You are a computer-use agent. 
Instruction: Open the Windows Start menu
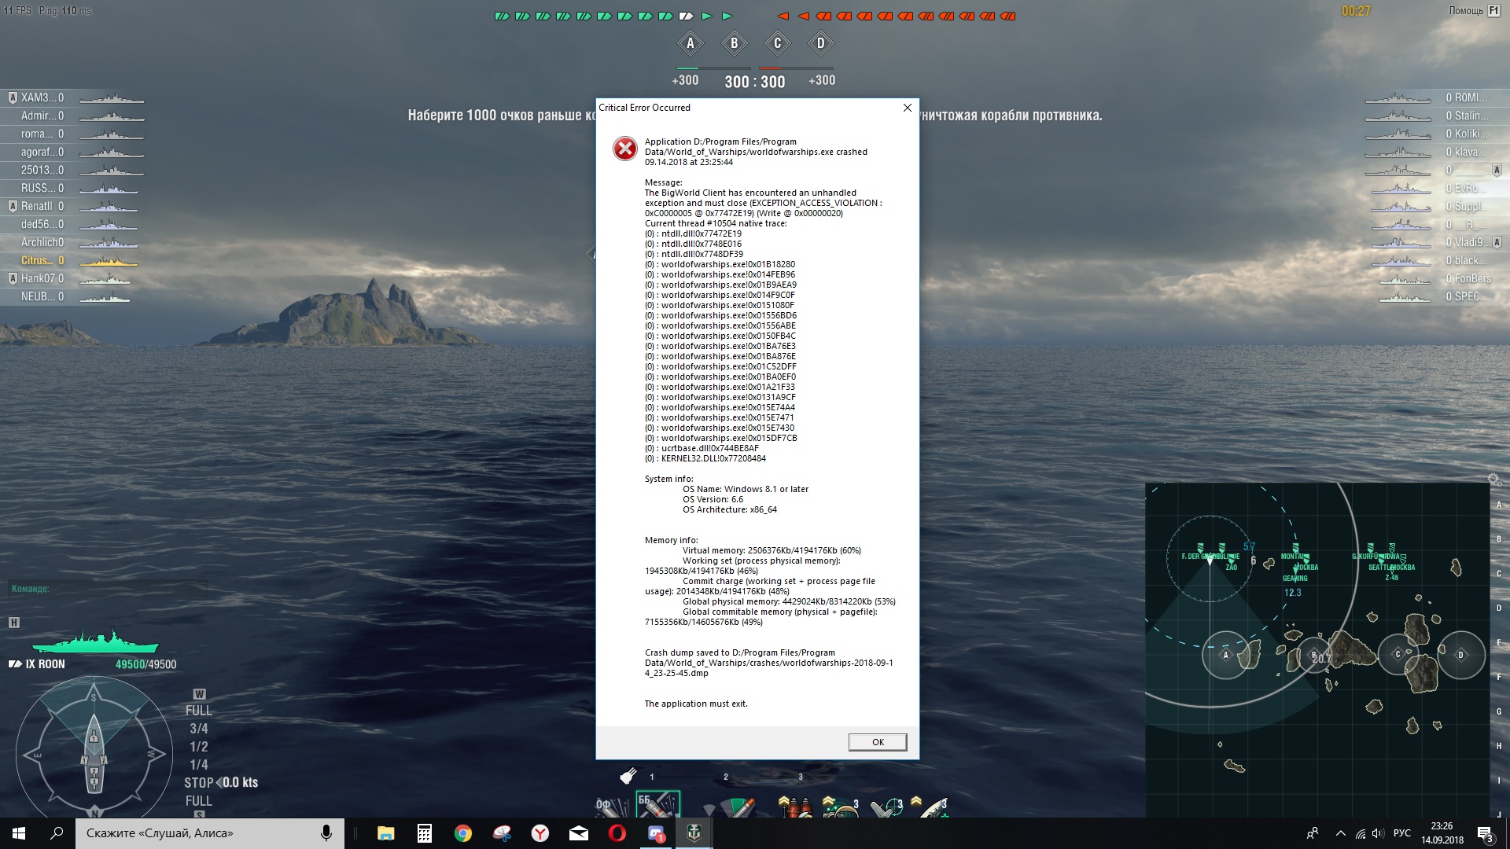click(19, 833)
